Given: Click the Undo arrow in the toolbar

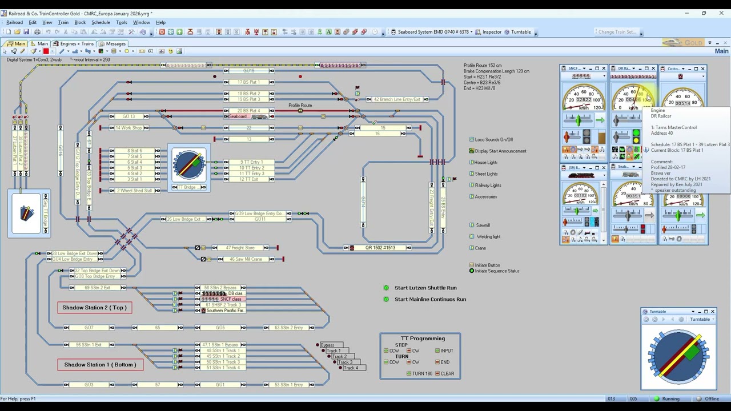Looking at the screenshot, I should 49,32.
